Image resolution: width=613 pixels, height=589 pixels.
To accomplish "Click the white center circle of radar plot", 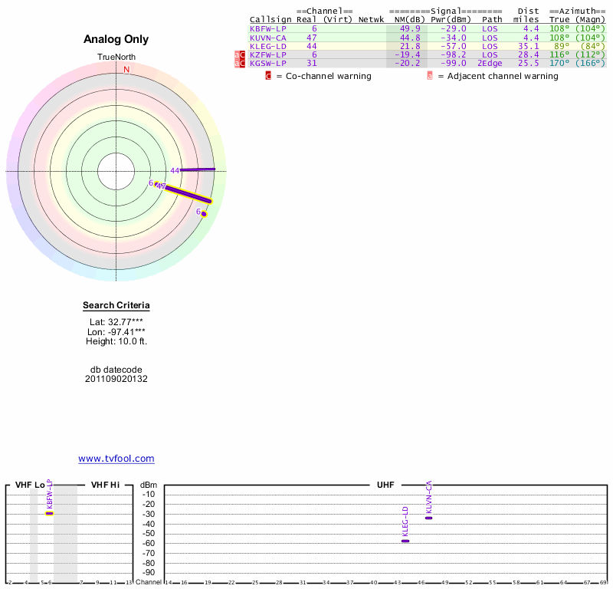I will 116,170.
